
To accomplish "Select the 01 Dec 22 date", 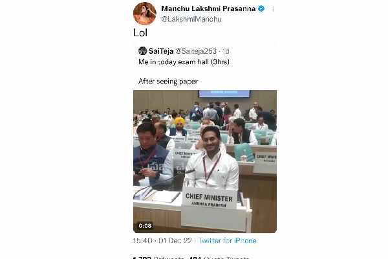I will click(175, 241).
